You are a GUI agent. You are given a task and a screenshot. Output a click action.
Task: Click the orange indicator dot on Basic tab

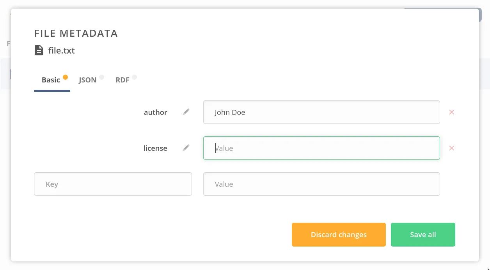point(65,77)
